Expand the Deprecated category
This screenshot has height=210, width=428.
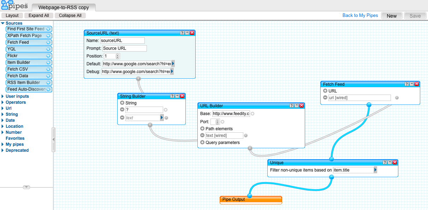tap(3, 150)
